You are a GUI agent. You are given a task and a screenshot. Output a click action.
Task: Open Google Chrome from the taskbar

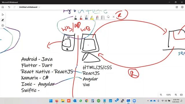click(87, 101)
